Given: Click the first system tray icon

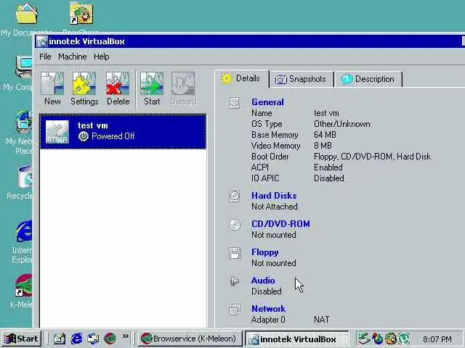Looking at the screenshot, I should tap(364, 339).
